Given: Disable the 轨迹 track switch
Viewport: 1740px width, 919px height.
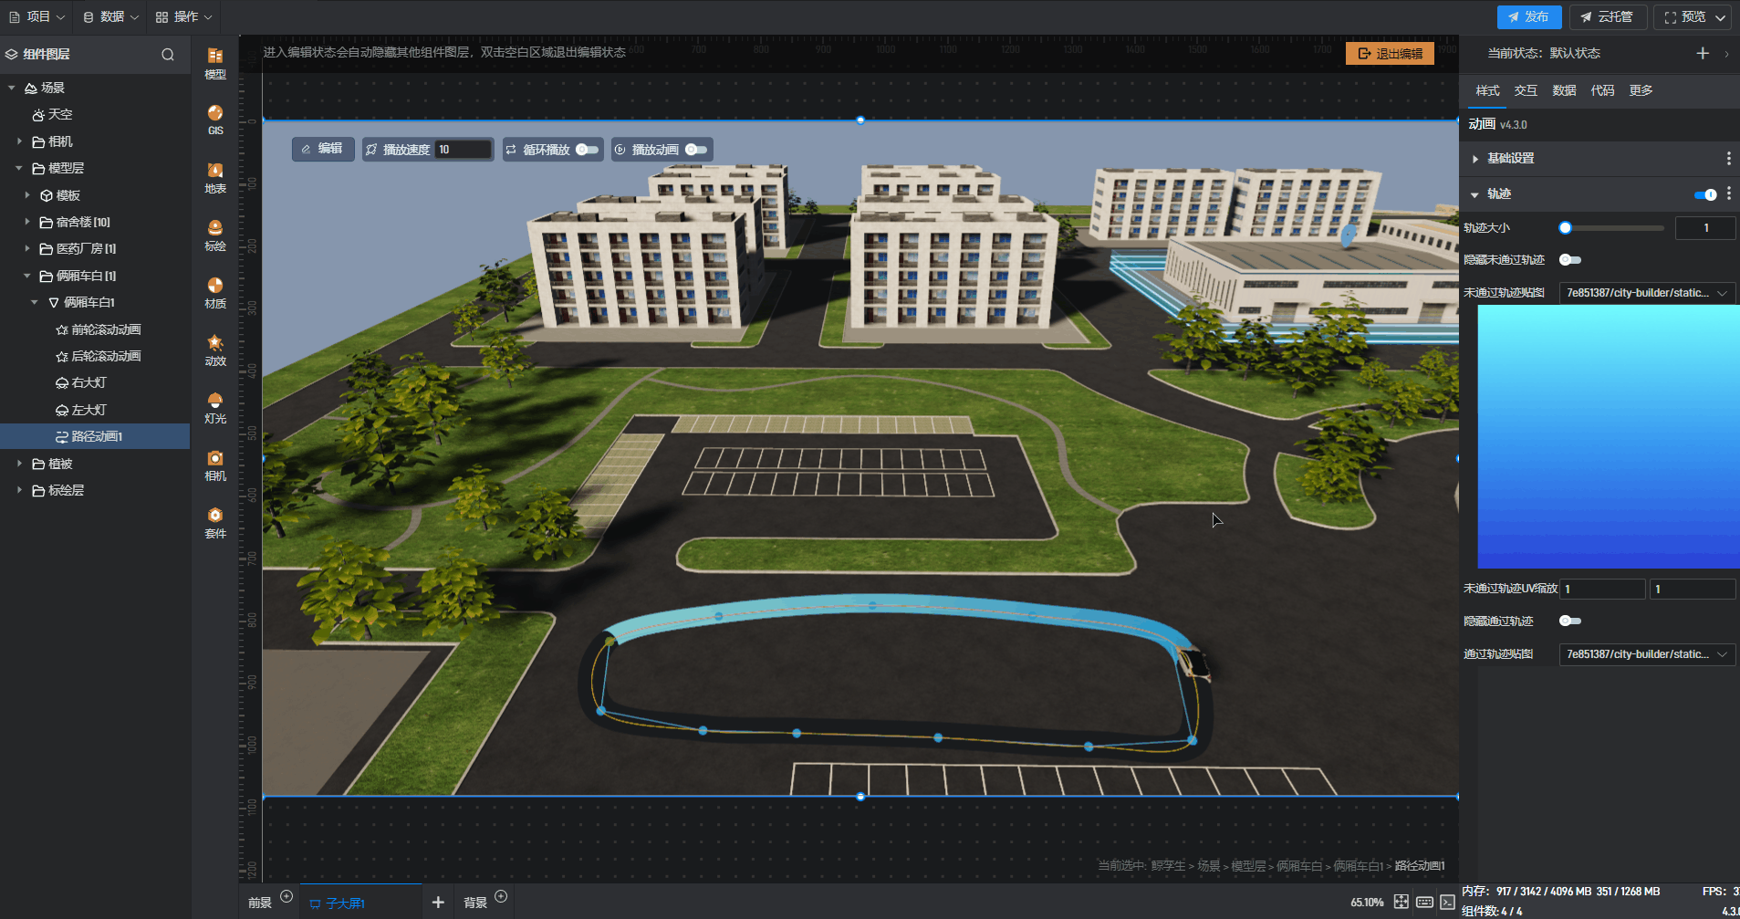Looking at the screenshot, I should coord(1705,194).
